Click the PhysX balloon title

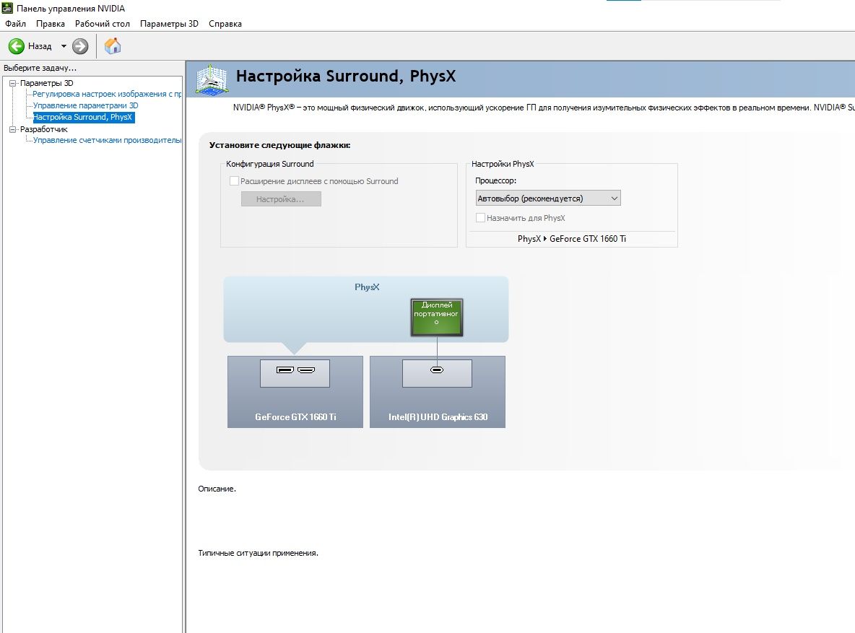click(x=367, y=287)
